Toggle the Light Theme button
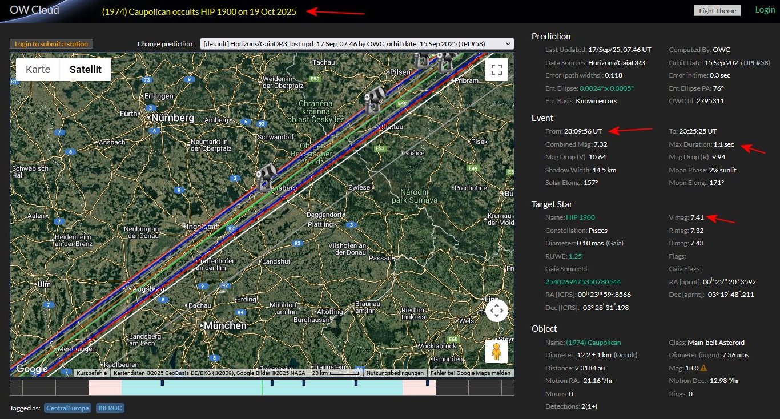This screenshot has height=419, width=780. 717,10
